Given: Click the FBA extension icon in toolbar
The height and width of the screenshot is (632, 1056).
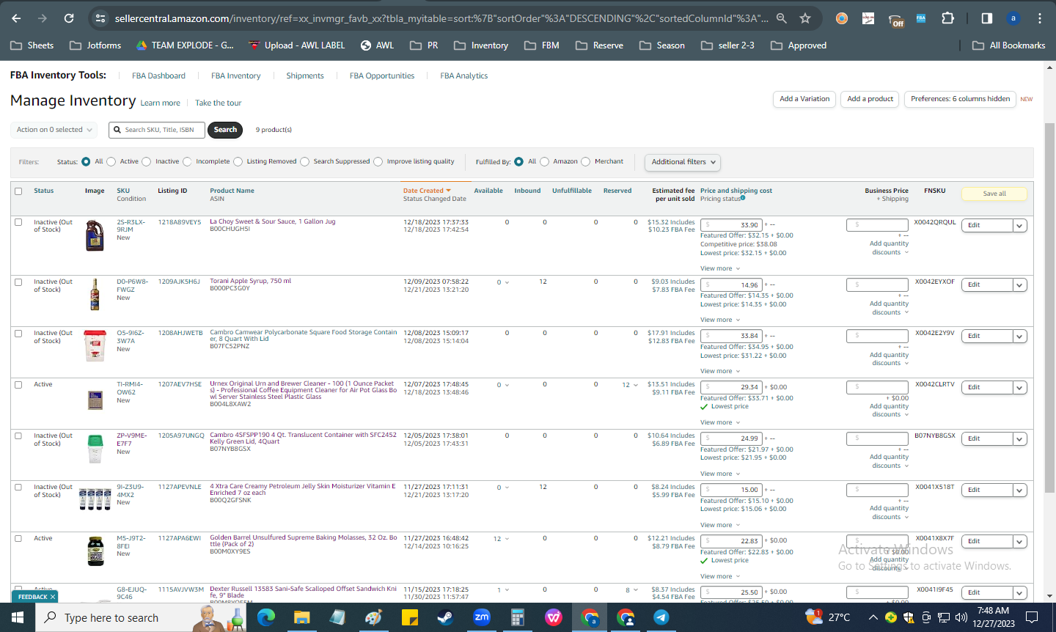Looking at the screenshot, I should click(x=921, y=18).
